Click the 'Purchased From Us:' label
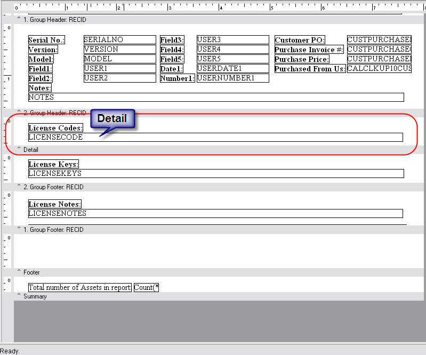 [310, 69]
